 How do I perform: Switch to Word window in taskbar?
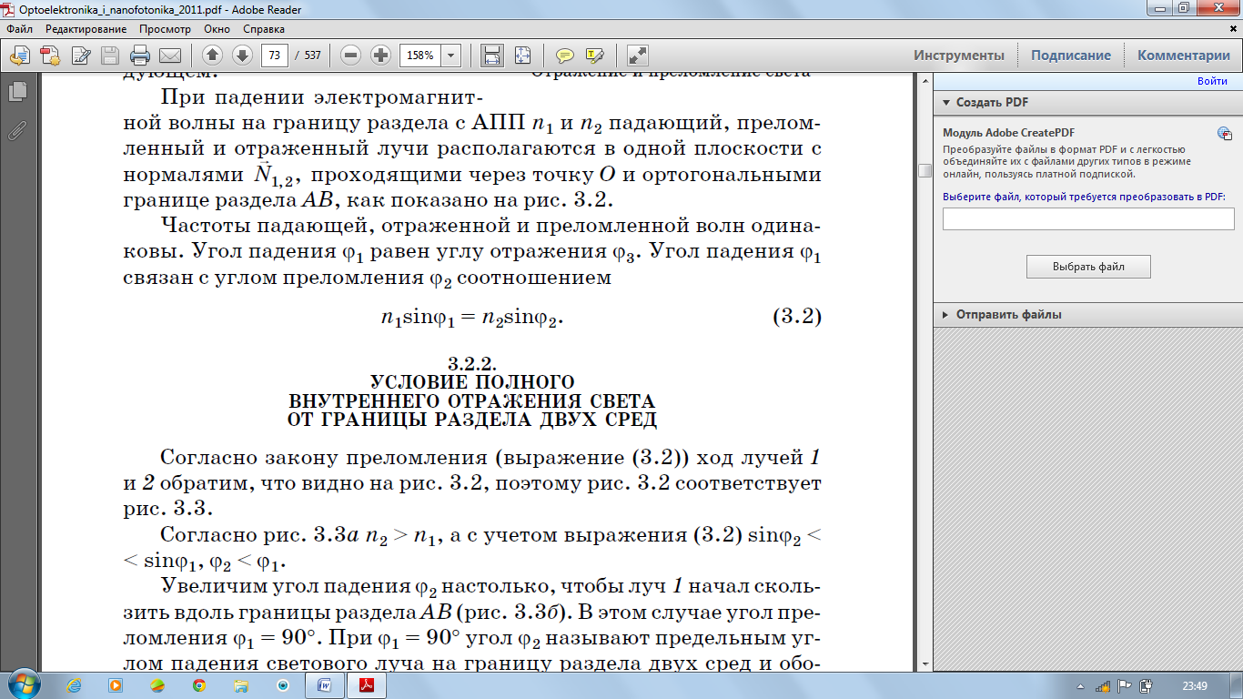click(325, 685)
